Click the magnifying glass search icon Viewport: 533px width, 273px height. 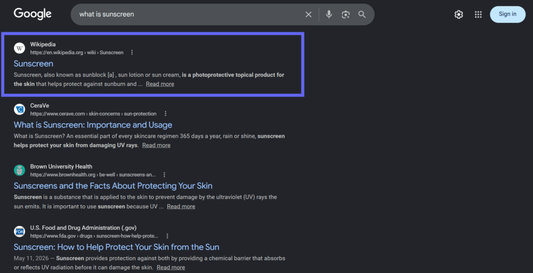tap(362, 14)
